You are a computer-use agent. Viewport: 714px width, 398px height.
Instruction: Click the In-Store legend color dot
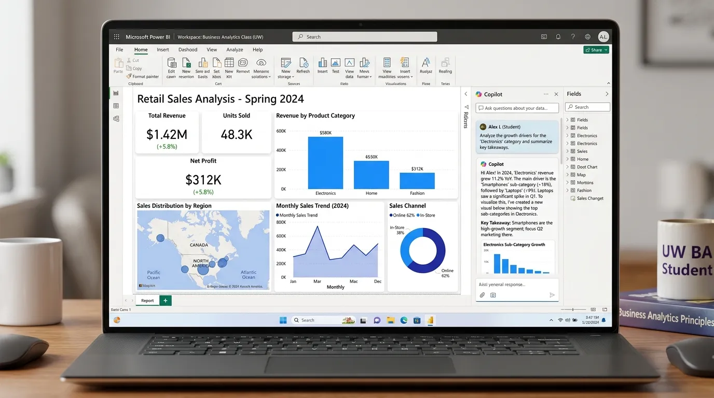pos(417,215)
